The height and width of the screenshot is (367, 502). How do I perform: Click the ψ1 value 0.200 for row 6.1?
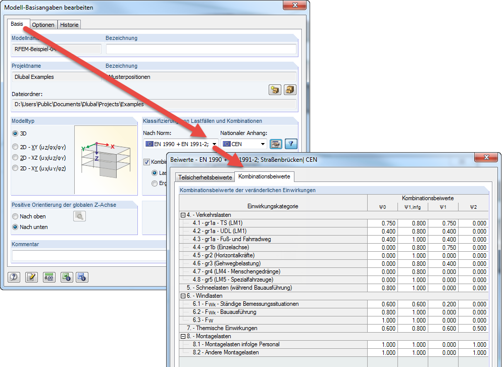click(443, 304)
